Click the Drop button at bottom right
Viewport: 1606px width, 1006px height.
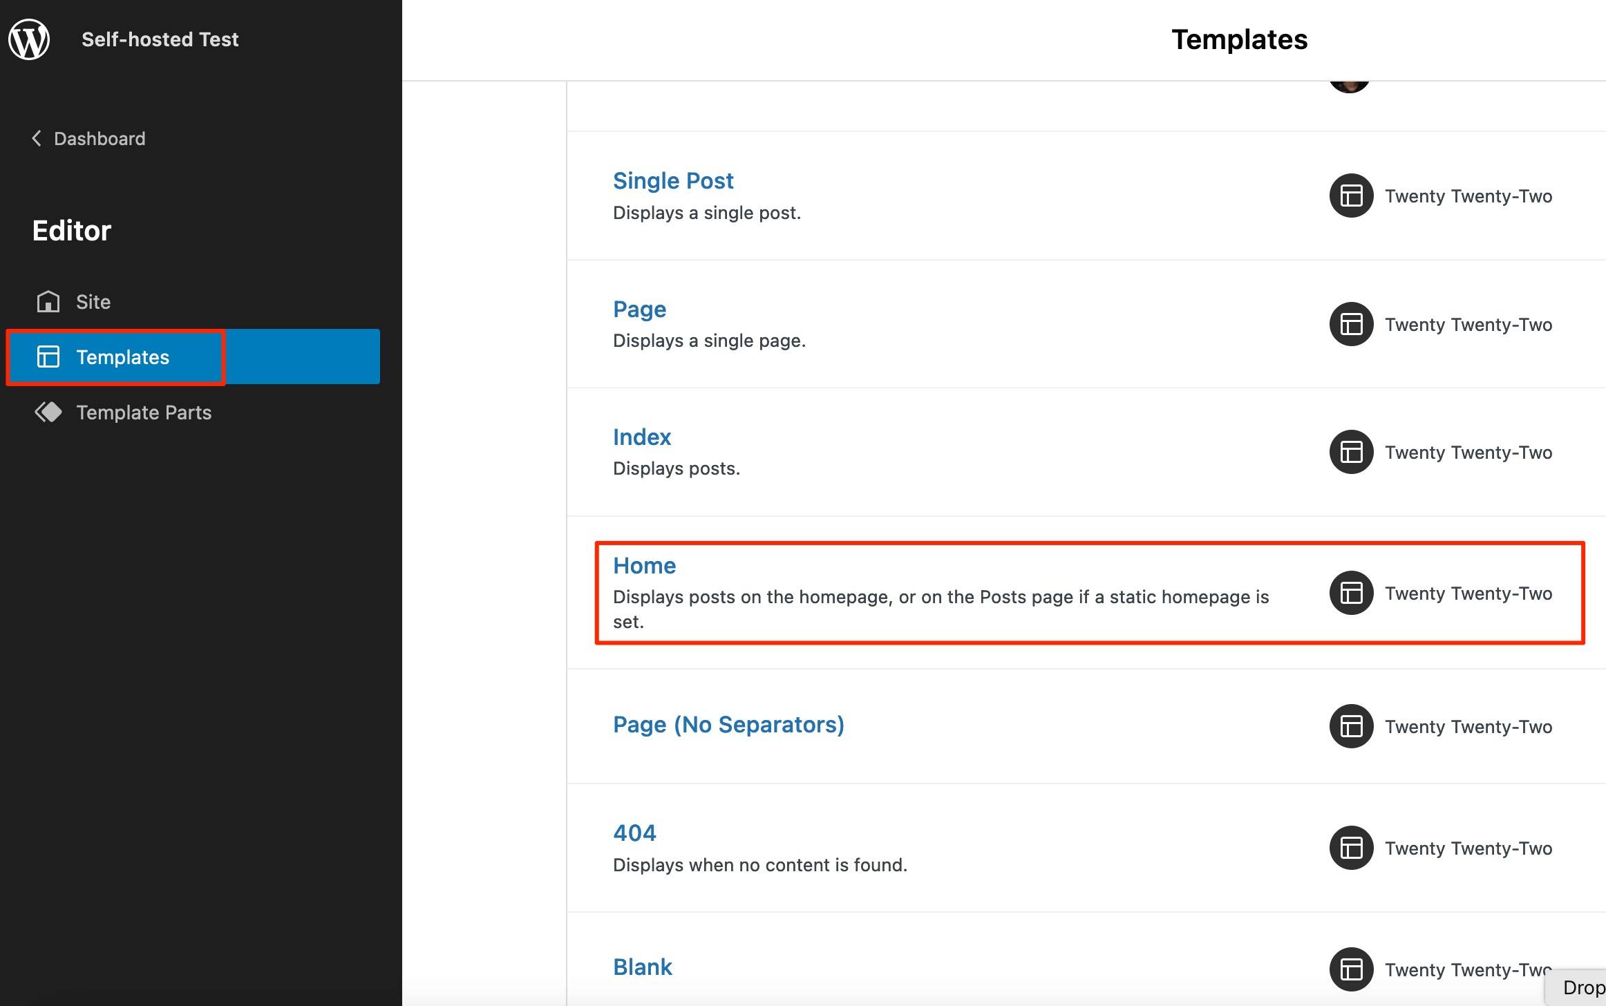click(1578, 985)
